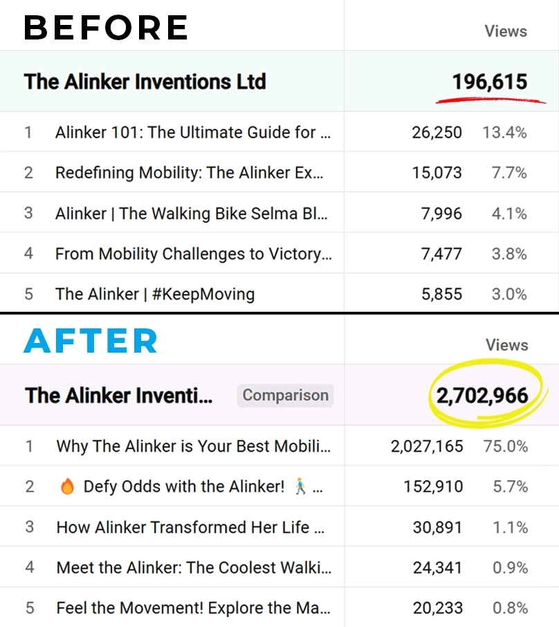Click the walking person emoji icon
559x627 pixels.
click(x=300, y=486)
